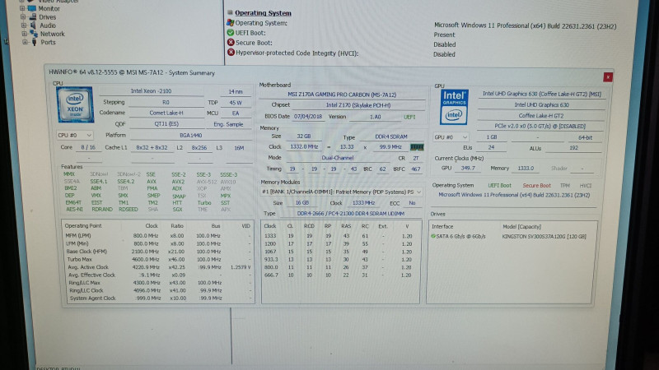Expand the Ports tree node
This screenshot has width=659, height=370.
[26, 42]
